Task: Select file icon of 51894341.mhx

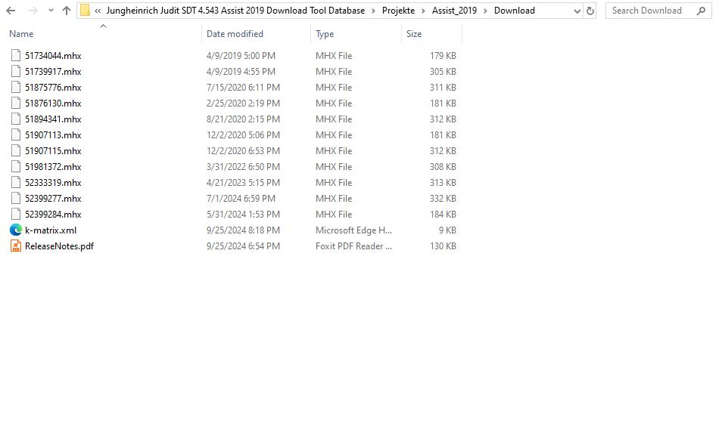Action: point(16,119)
